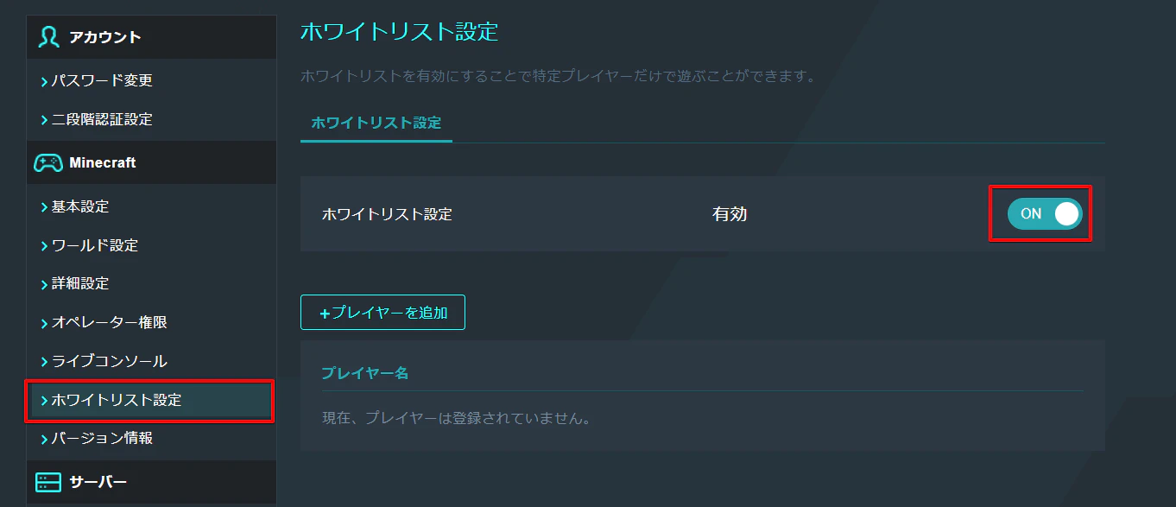Open ホワイトリスト設定 in the sidebar menu
The image size is (1176, 507).
point(149,400)
